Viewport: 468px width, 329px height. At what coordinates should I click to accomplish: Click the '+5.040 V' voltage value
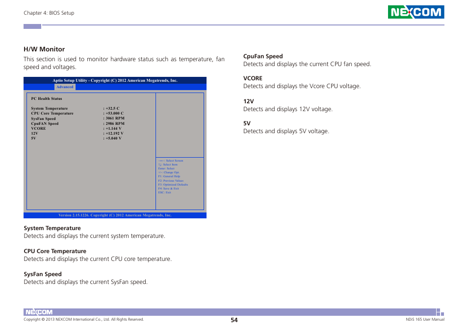113,138
